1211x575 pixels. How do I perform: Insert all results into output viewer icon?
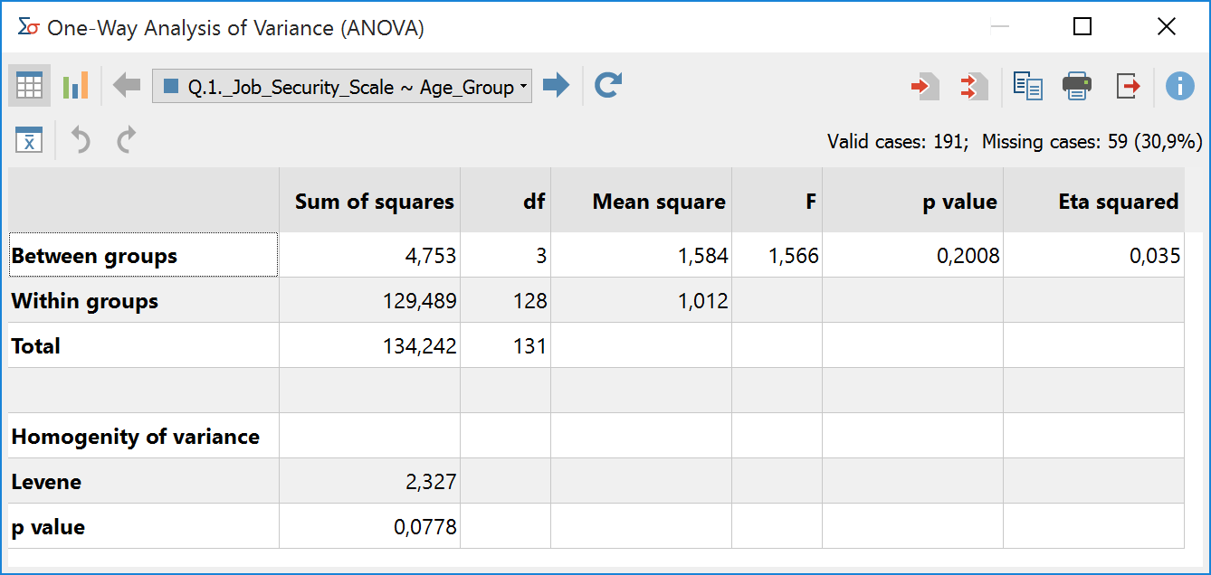(x=974, y=87)
